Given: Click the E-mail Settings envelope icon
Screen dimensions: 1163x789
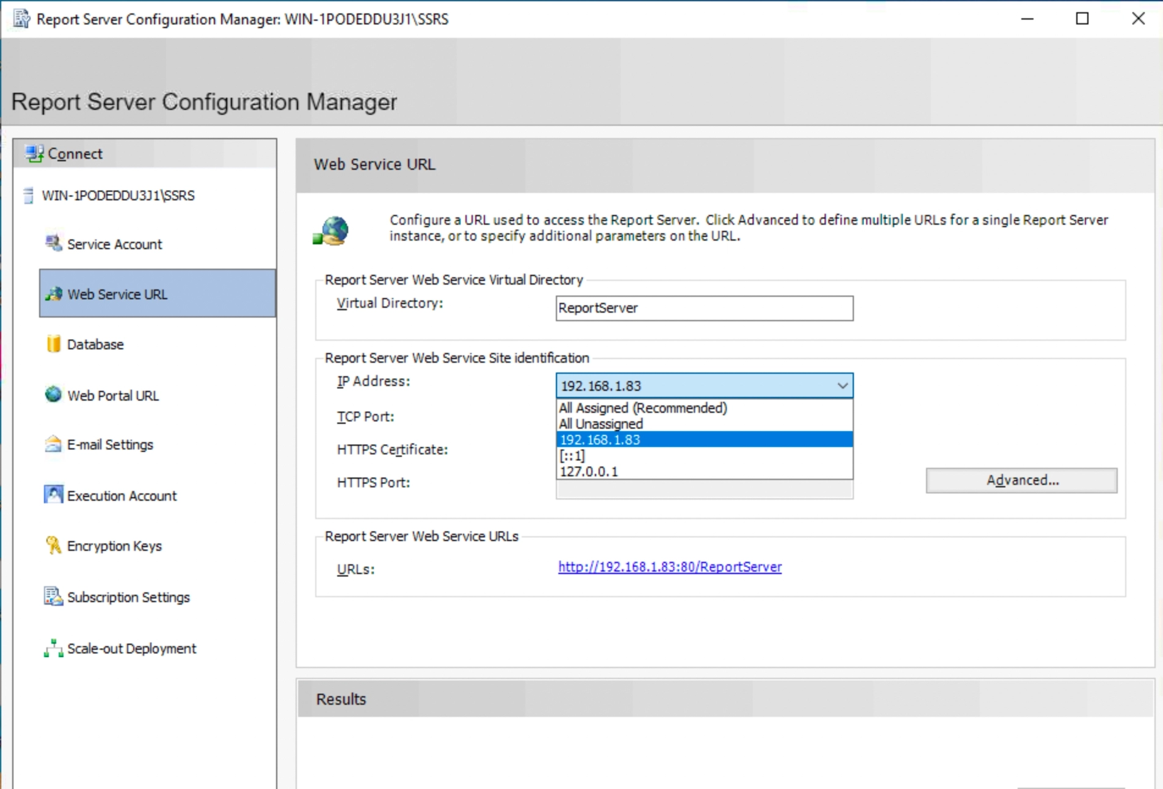Looking at the screenshot, I should tap(53, 444).
